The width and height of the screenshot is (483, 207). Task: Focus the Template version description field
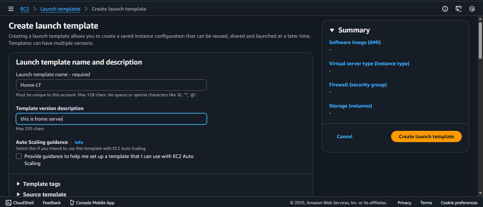pyautogui.click(x=111, y=119)
